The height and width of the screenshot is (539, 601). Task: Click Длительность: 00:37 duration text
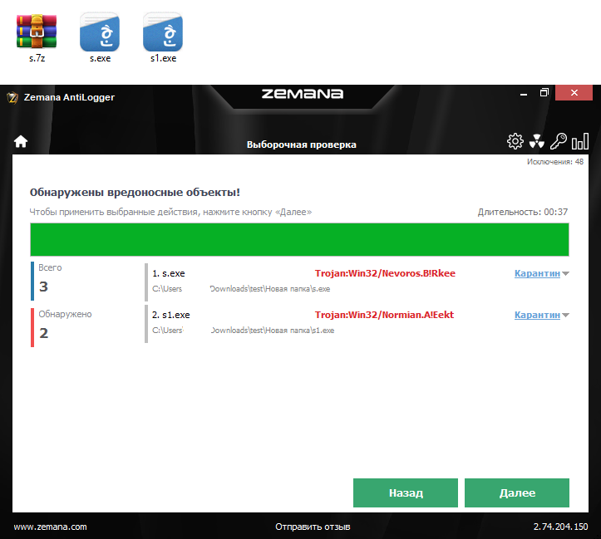click(x=522, y=212)
